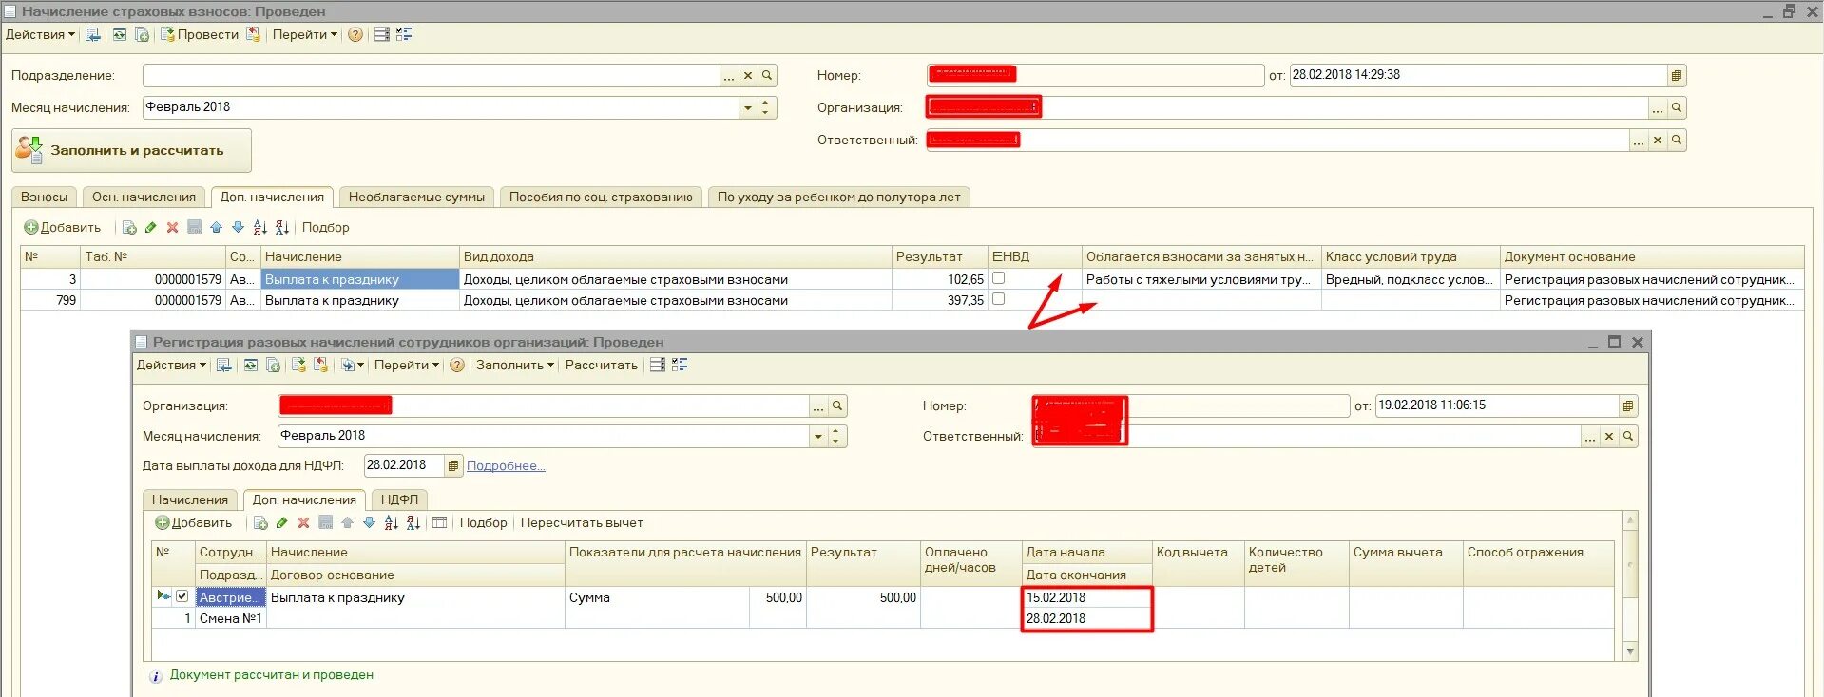
Task: Click the red delete X in the Регистрация table toolbar
Action: click(303, 522)
